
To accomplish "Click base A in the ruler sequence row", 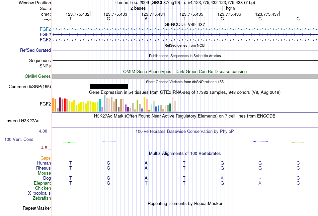I will click(x=146, y=19).
